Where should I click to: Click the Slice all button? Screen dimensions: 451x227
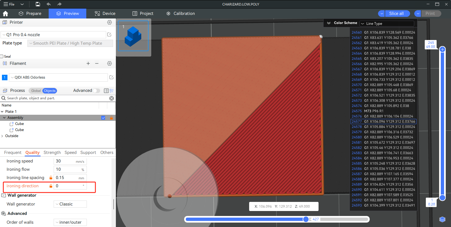pos(396,14)
